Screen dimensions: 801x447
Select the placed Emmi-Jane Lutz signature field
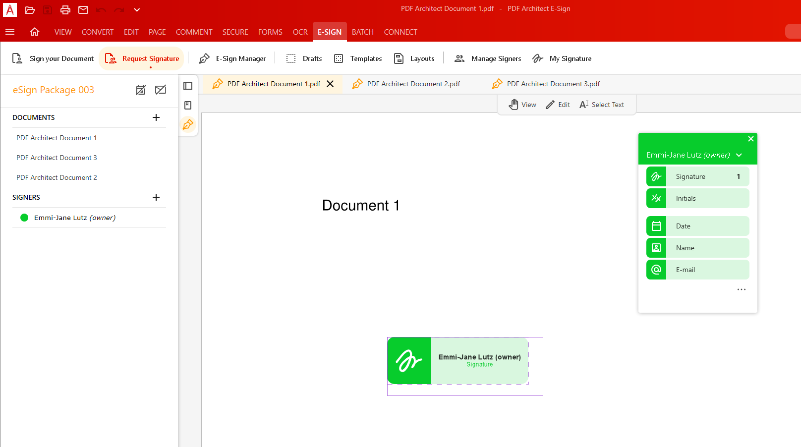click(x=458, y=361)
